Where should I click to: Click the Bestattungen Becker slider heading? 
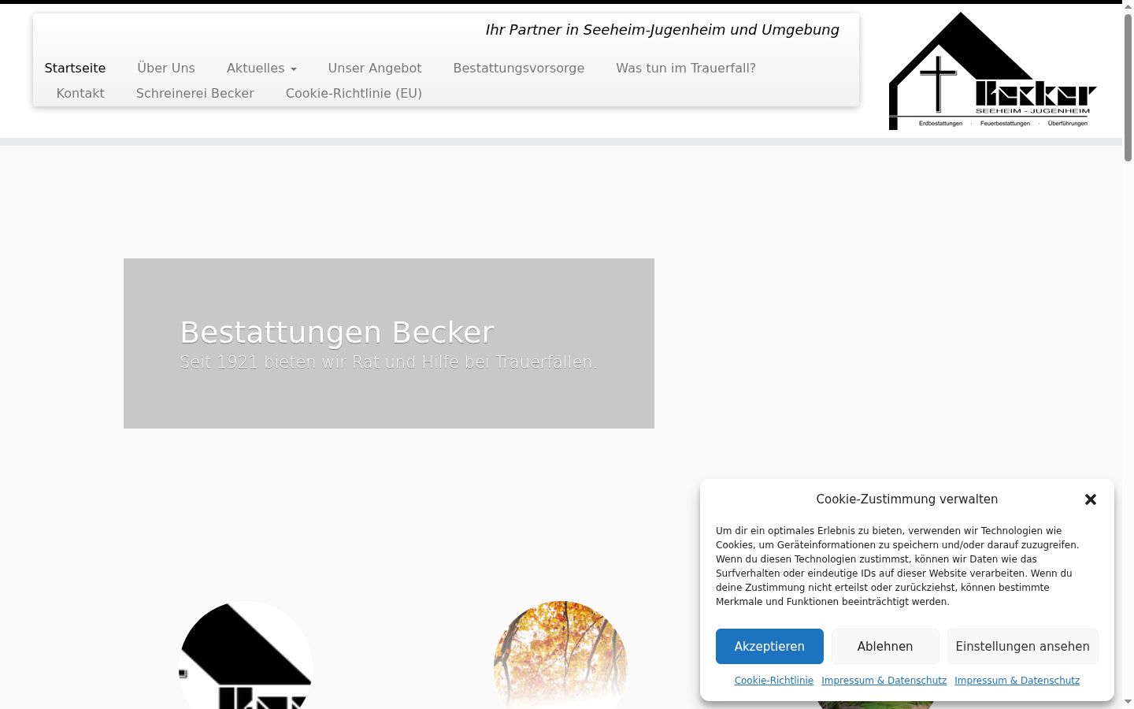point(337,332)
